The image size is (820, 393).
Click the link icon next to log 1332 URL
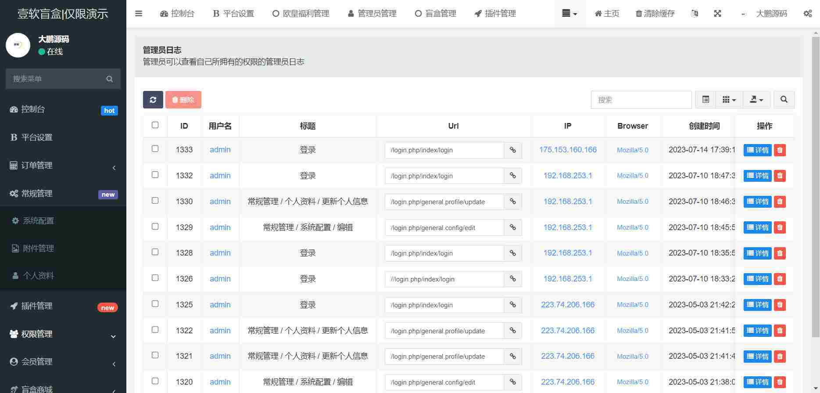point(512,176)
